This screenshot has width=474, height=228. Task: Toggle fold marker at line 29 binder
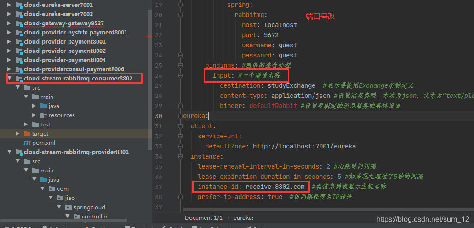tap(181, 106)
